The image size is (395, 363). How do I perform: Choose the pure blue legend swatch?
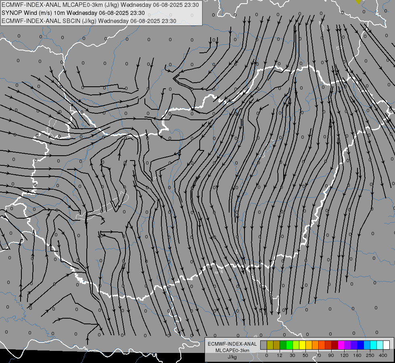[x=361, y=345]
